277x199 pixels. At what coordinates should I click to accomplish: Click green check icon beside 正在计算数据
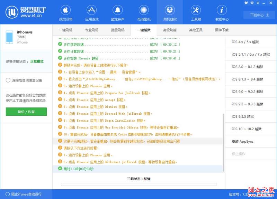60,51
